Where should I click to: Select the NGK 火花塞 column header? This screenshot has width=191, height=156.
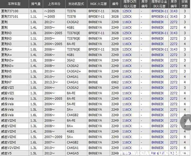coord(99,4)
